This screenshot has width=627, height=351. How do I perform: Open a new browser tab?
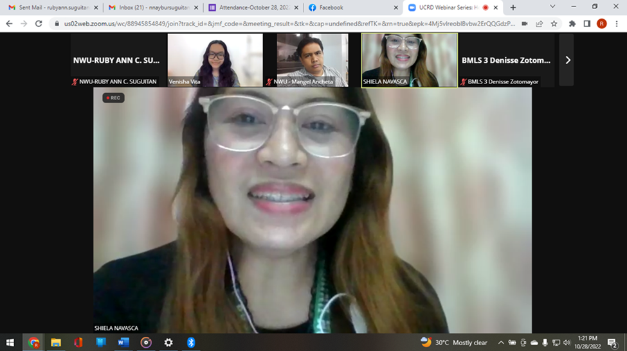pyautogui.click(x=513, y=8)
